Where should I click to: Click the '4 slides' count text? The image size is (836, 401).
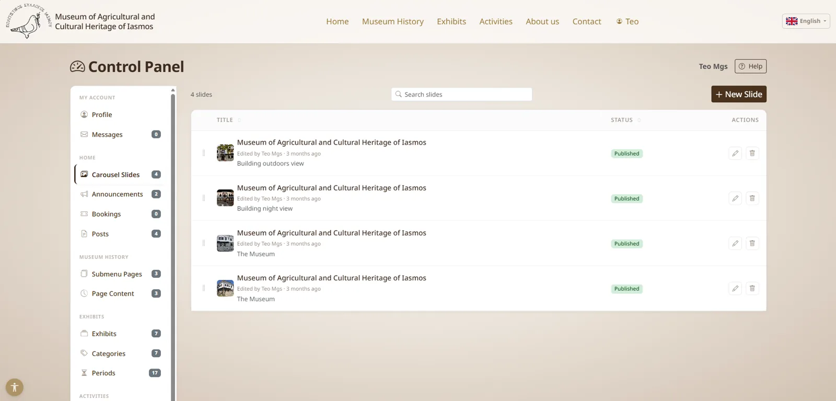(x=201, y=95)
